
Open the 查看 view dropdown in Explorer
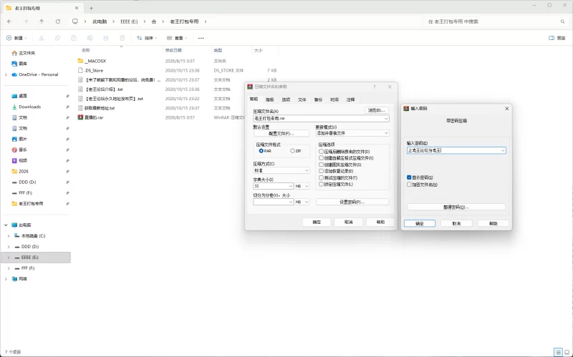coord(176,38)
